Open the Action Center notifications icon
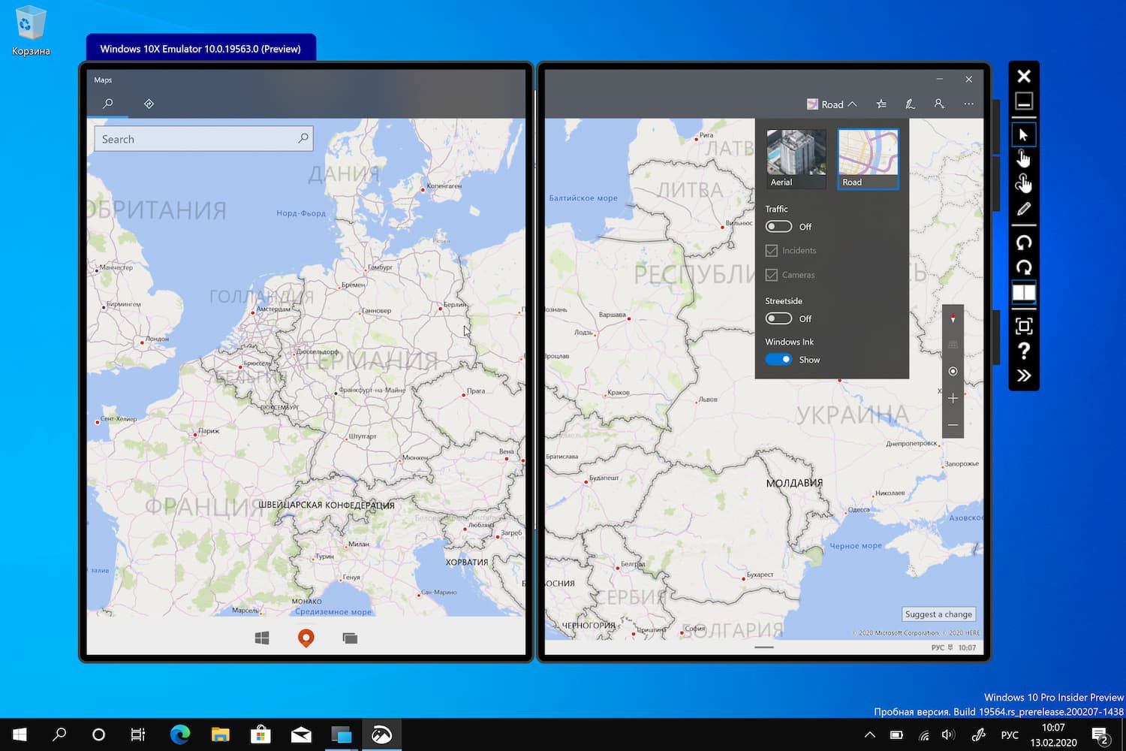The height and width of the screenshot is (751, 1126). (x=1100, y=735)
